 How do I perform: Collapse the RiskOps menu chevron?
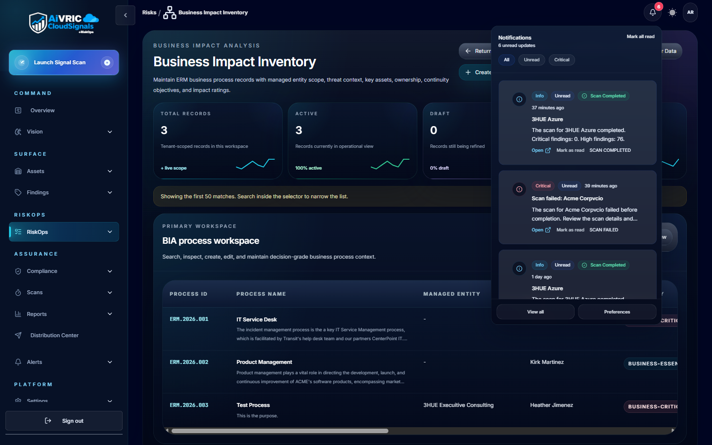pyautogui.click(x=110, y=232)
